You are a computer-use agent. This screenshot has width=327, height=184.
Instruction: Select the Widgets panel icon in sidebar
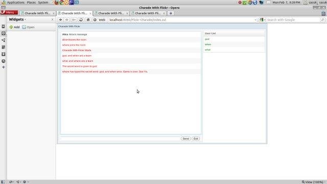[x=4, y=33]
